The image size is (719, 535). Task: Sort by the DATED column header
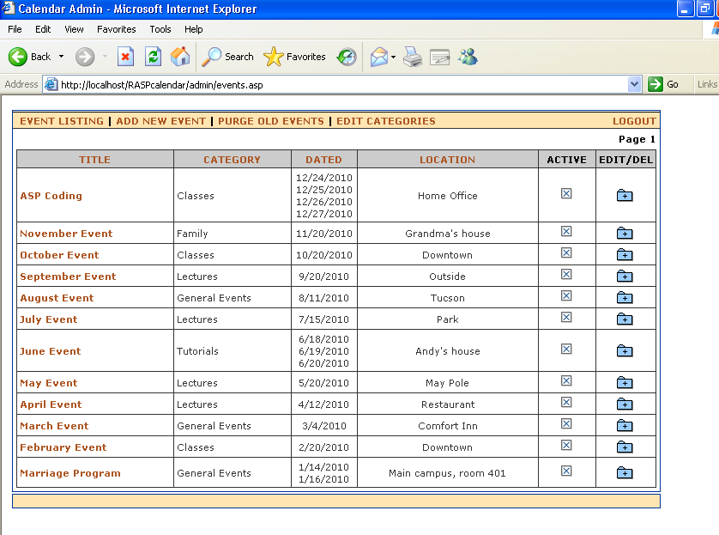coord(323,160)
